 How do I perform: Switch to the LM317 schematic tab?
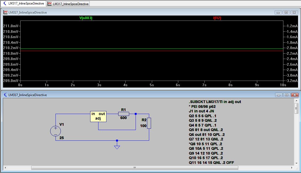[x=23, y=3]
